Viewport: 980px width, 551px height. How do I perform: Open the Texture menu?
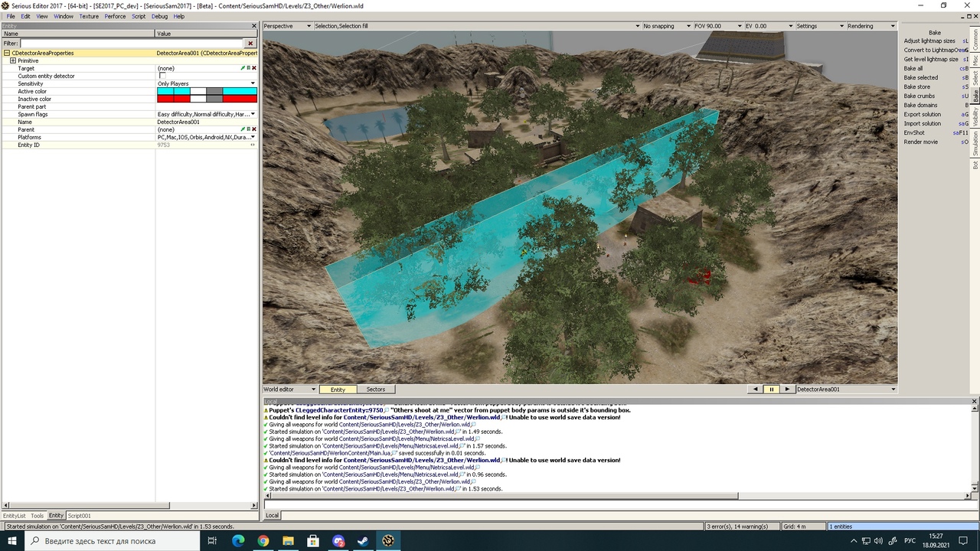pos(89,16)
